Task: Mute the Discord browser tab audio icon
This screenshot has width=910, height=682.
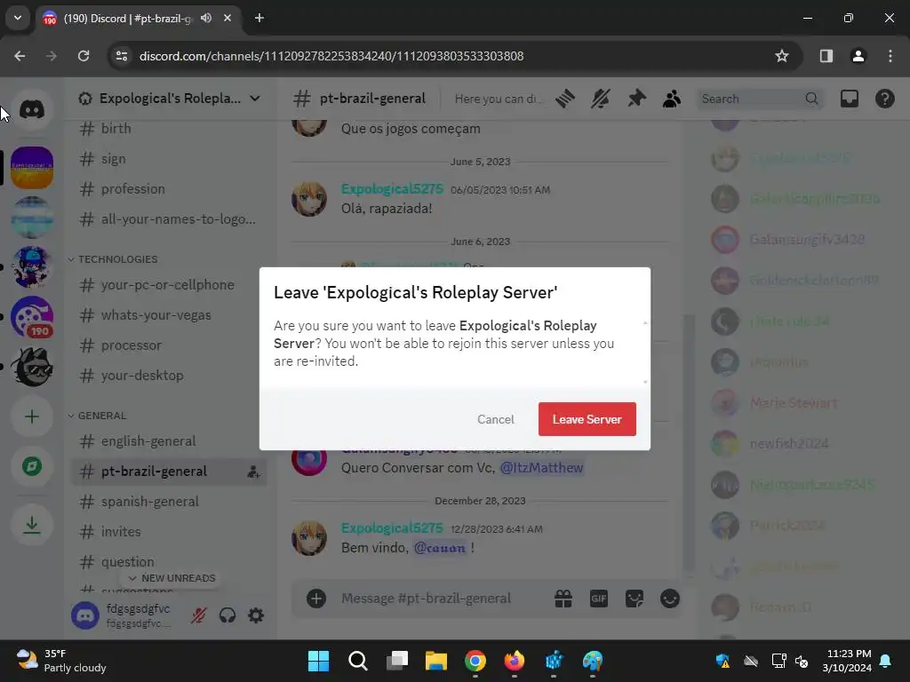Action: (x=206, y=18)
